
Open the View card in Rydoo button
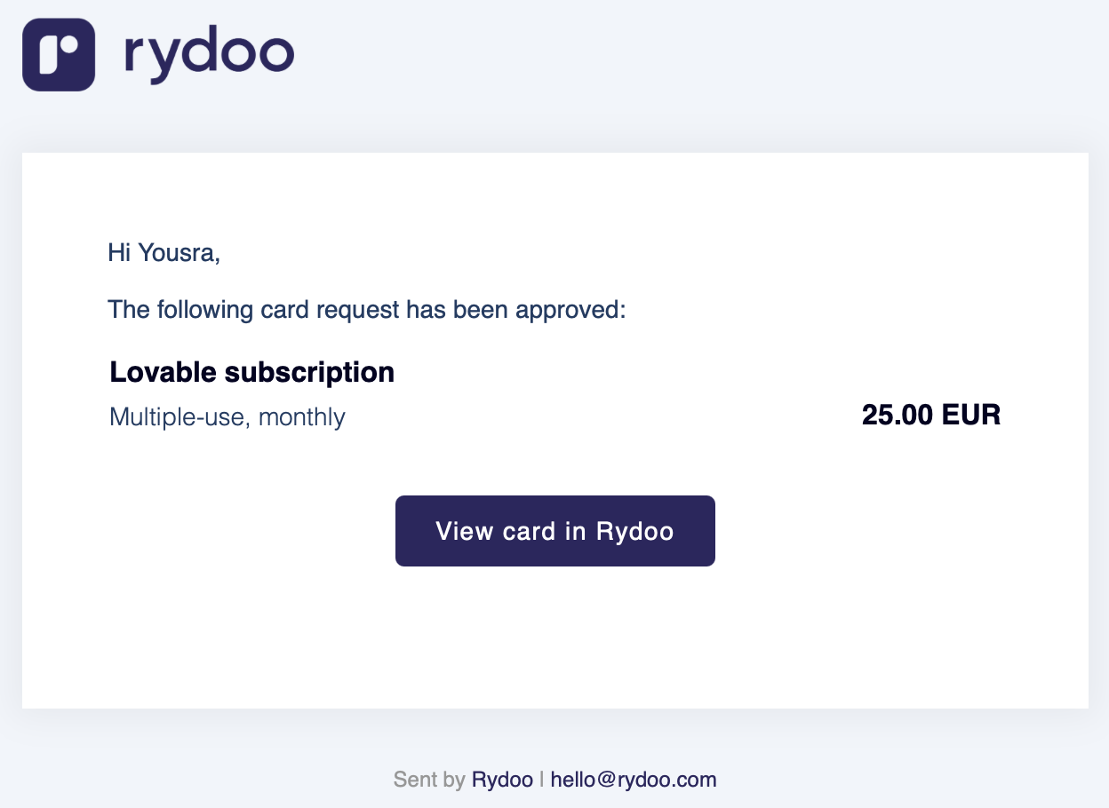pyautogui.click(x=554, y=531)
